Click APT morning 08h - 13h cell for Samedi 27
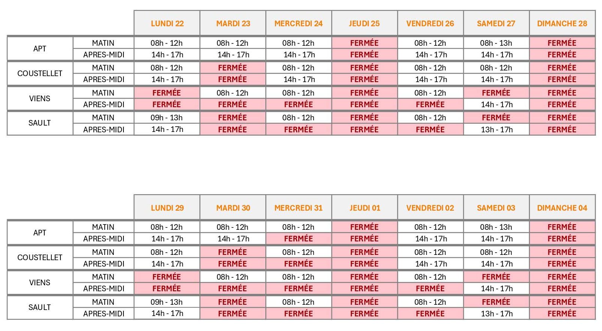Image resolution: width=602 pixels, height=331 pixels. click(496, 43)
